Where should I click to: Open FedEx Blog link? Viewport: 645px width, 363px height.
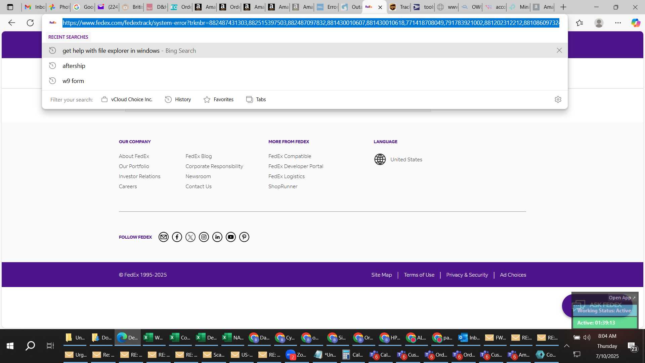[199, 156]
